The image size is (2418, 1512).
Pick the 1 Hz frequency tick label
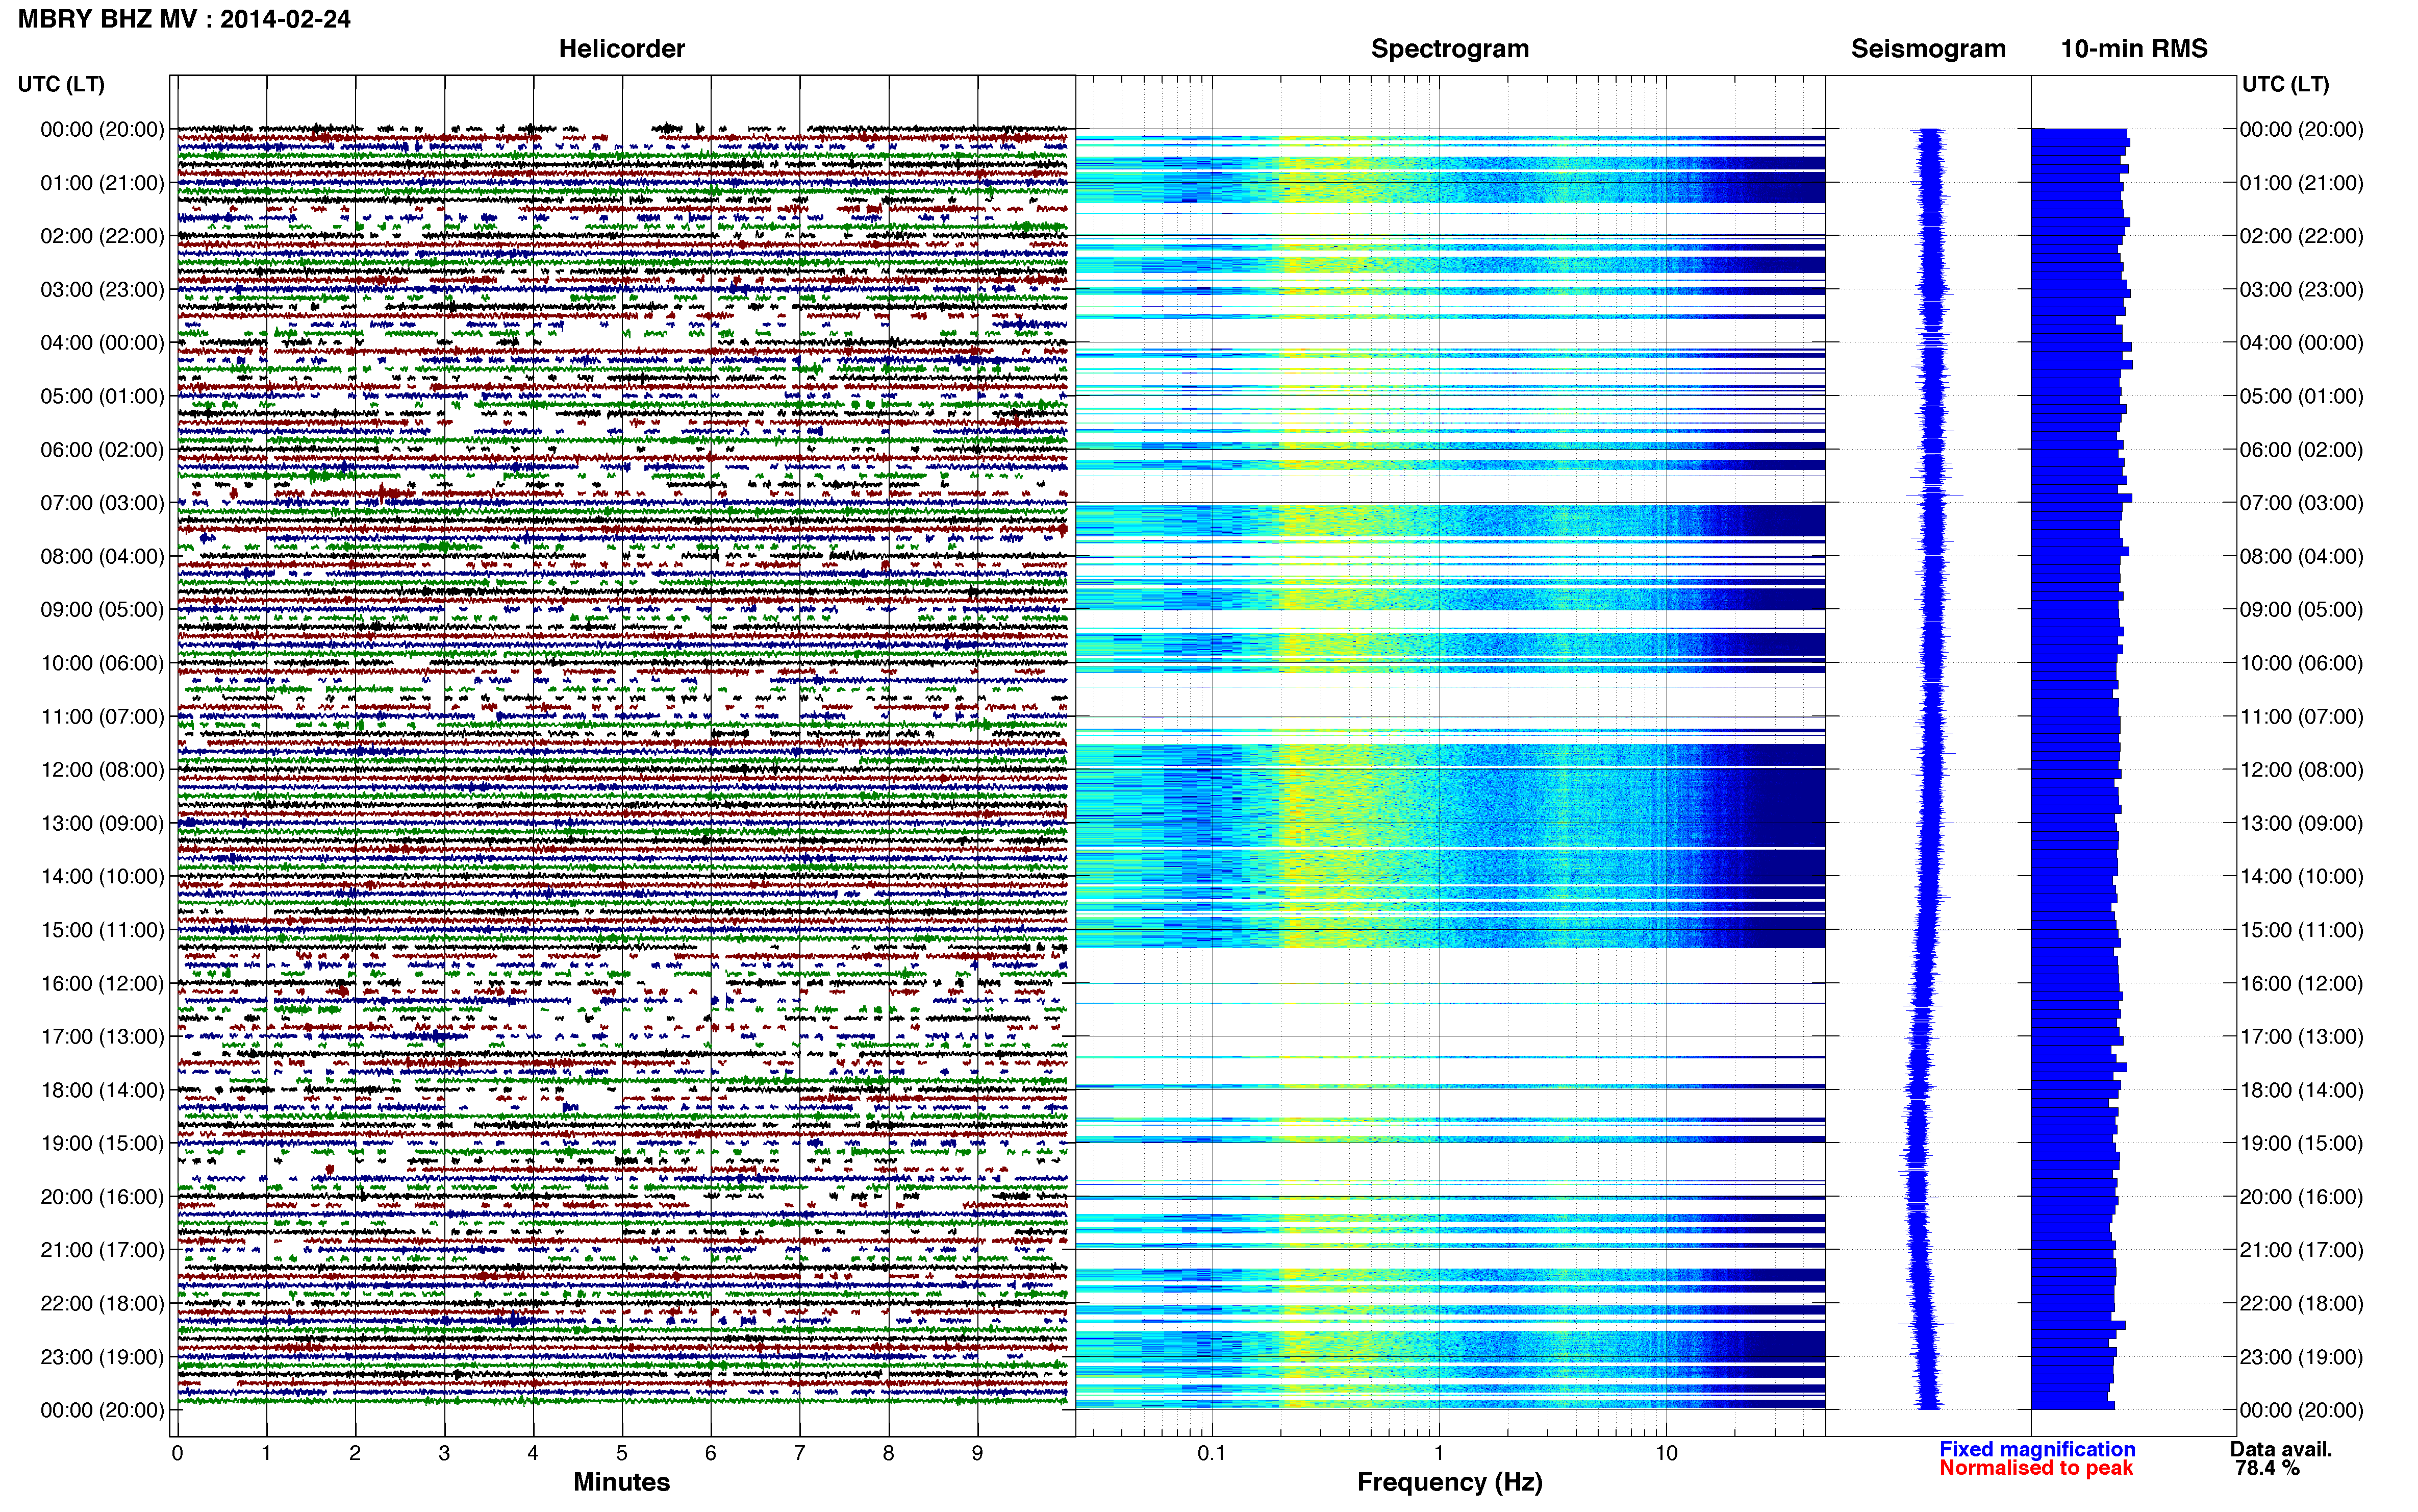point(1439,1453)
